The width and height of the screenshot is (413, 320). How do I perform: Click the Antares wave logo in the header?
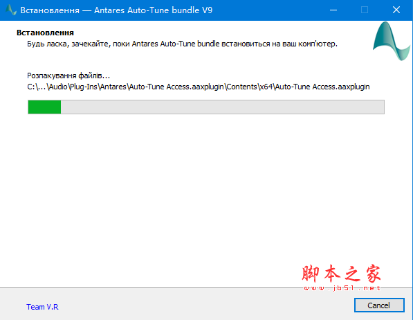pos(392,41)
